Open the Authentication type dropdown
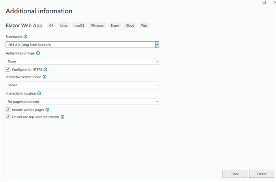 pos(82,62)
